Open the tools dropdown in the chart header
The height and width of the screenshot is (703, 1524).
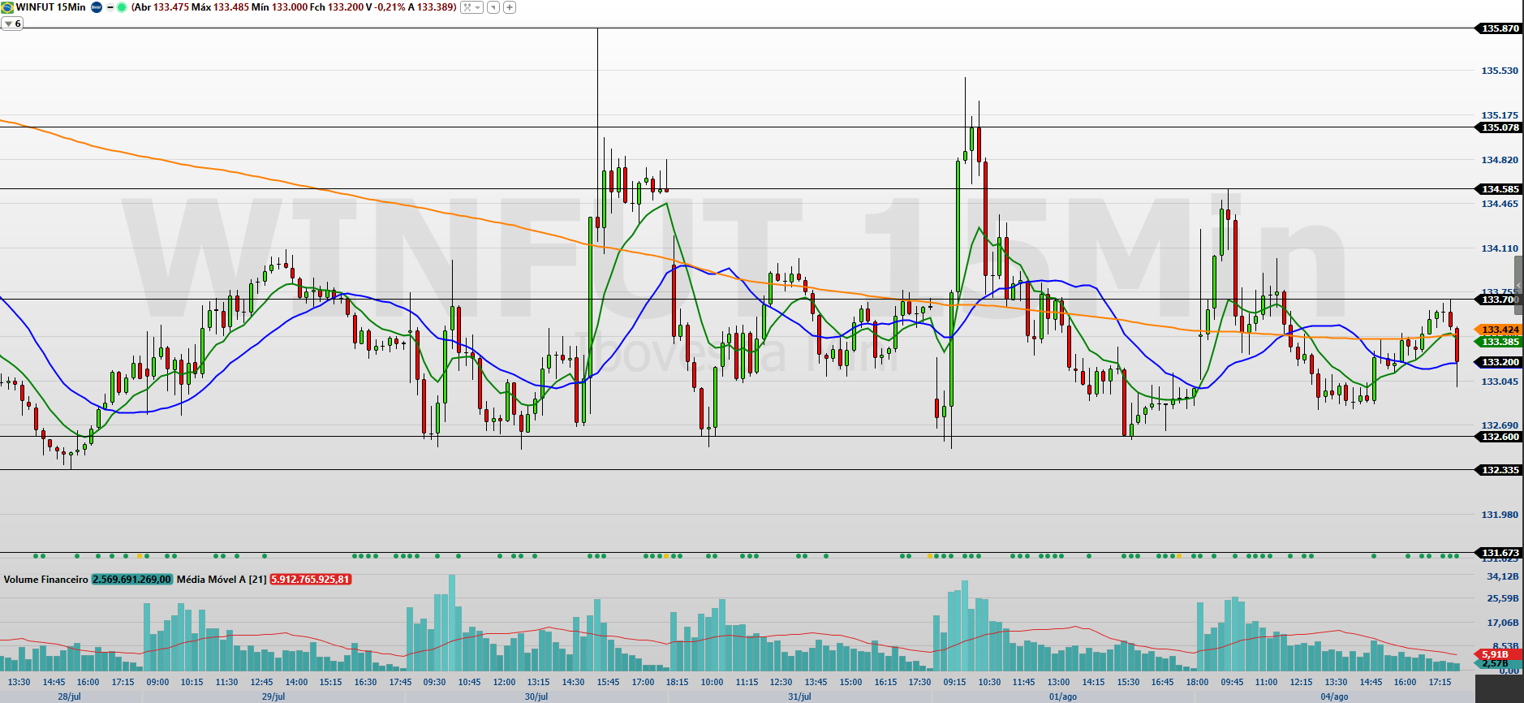click(471, 7)
